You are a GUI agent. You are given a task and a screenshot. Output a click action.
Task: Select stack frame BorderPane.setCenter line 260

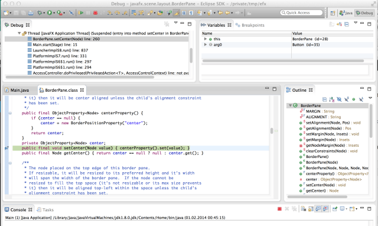coord(96,39)
